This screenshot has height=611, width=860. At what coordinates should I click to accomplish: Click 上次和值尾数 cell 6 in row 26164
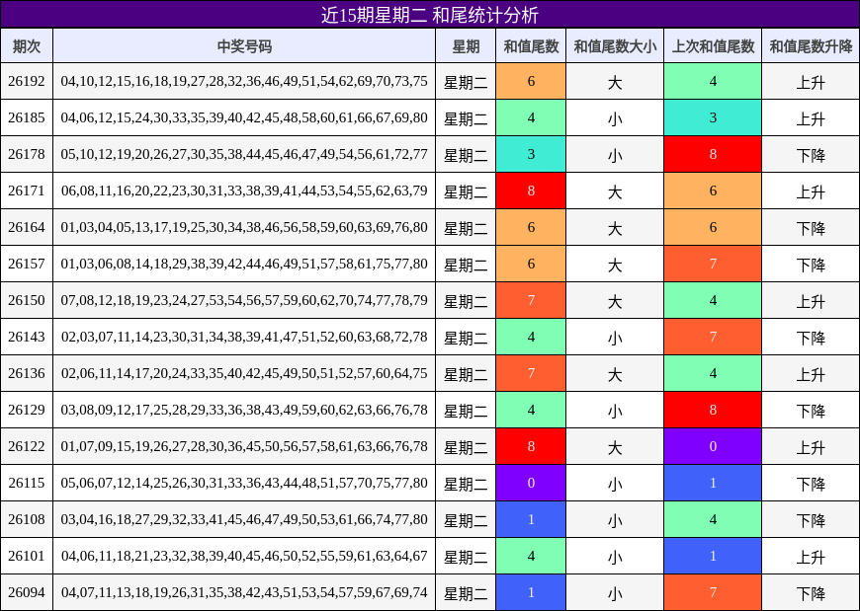(x=713, y=227)
